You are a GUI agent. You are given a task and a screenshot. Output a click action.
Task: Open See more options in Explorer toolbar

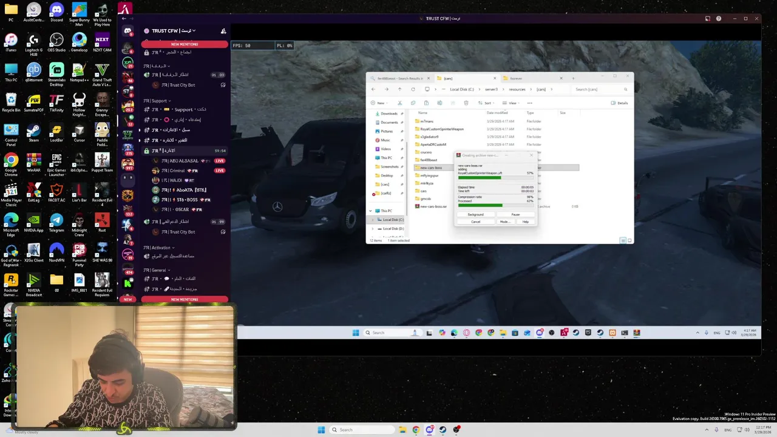pyautogui.click(x=529, y=103)
